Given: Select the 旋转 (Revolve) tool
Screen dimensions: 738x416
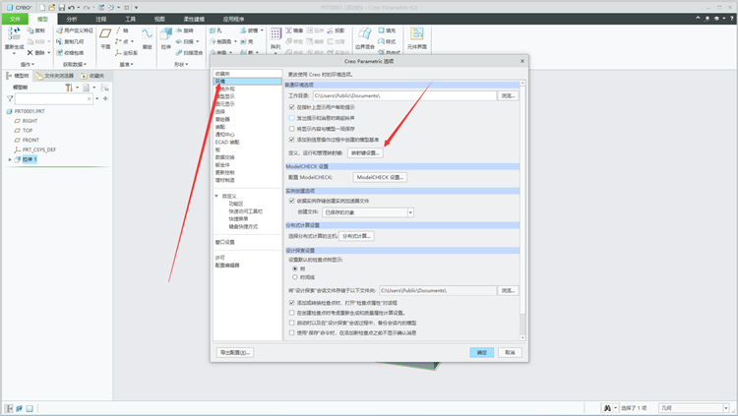Looking at the screenshot, I should [185, 30].
